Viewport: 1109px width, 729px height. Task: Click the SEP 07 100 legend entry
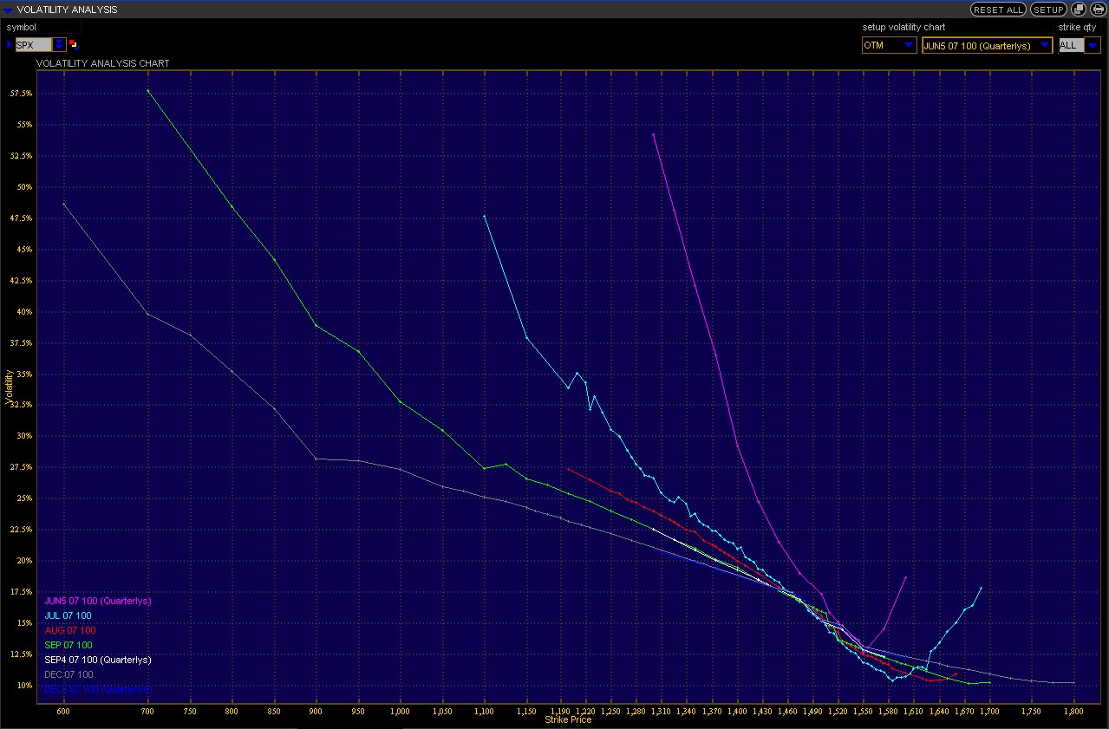(x=68, y=645)
